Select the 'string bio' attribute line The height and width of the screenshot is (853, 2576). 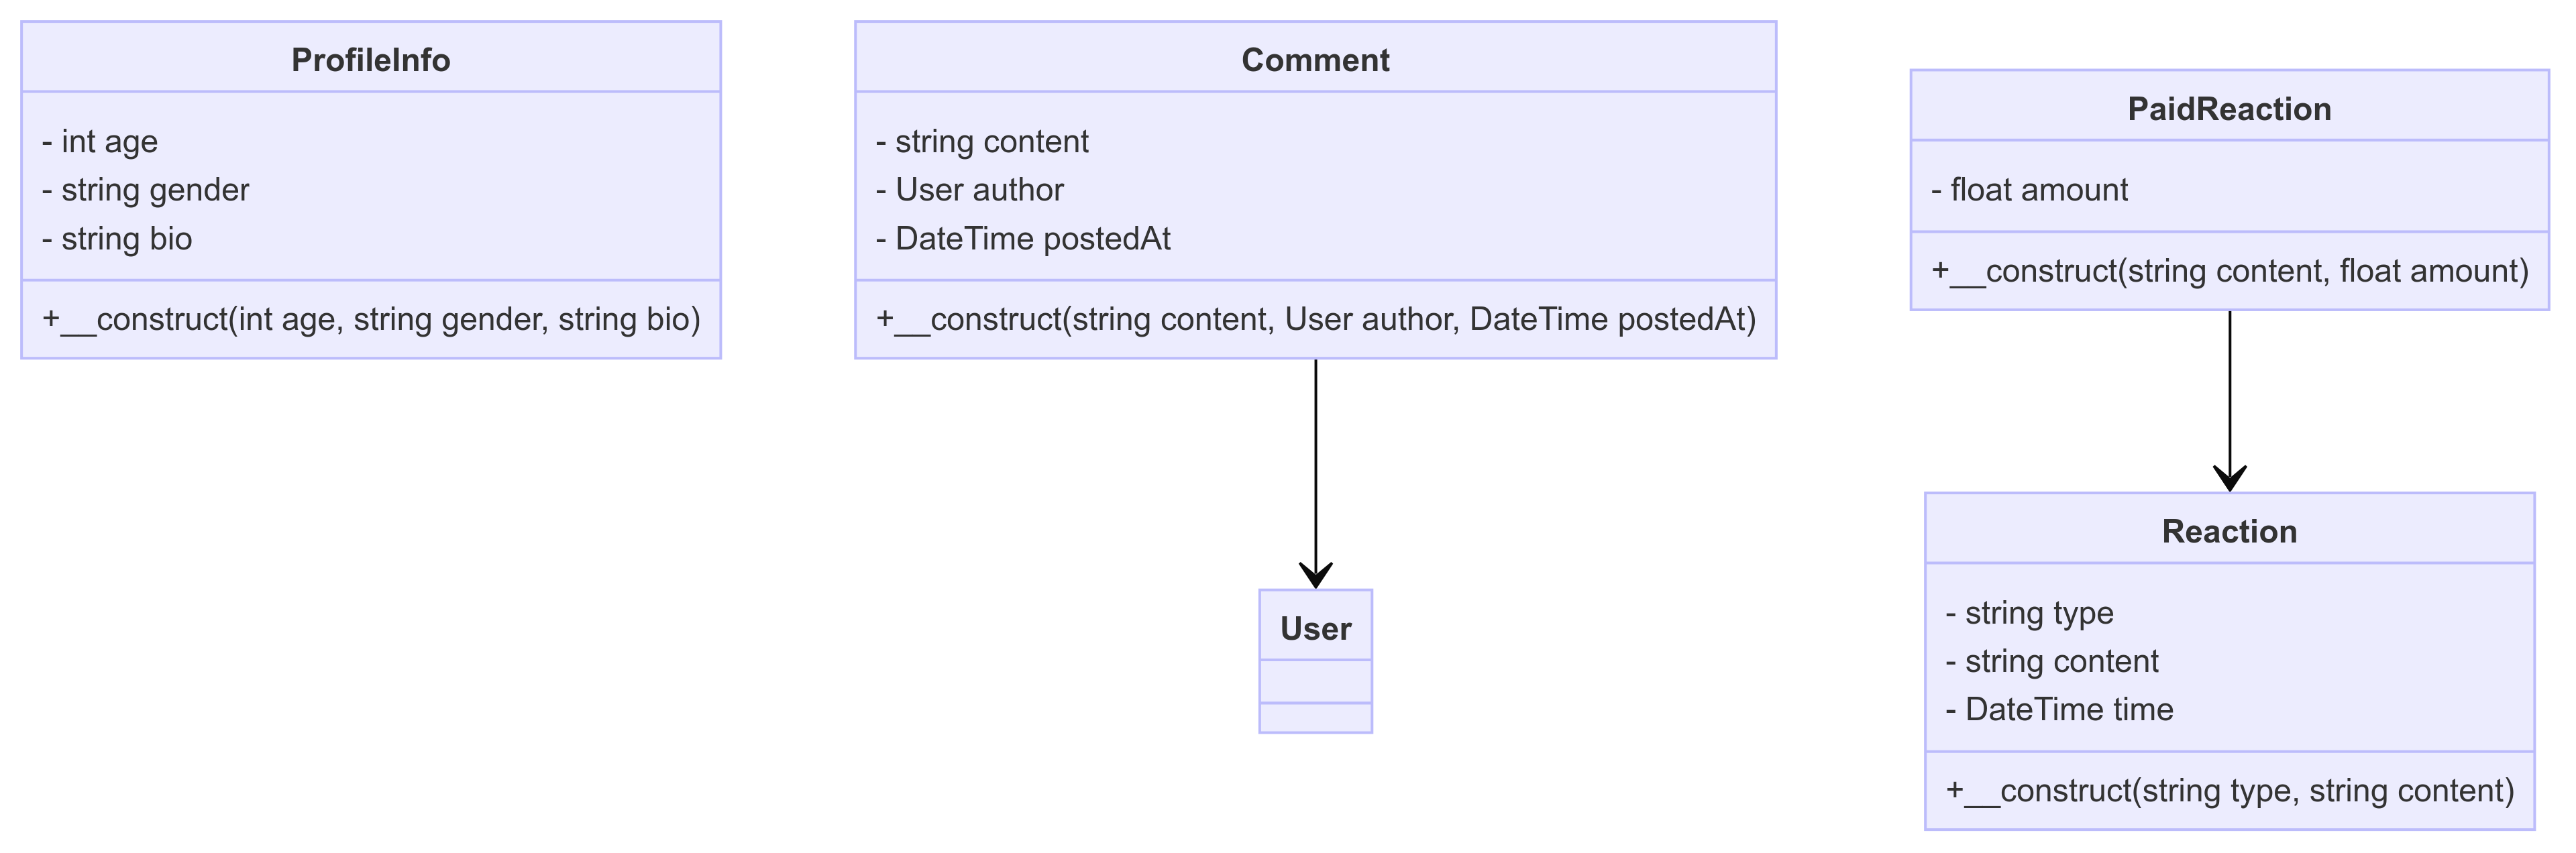[x=117, y=239]
